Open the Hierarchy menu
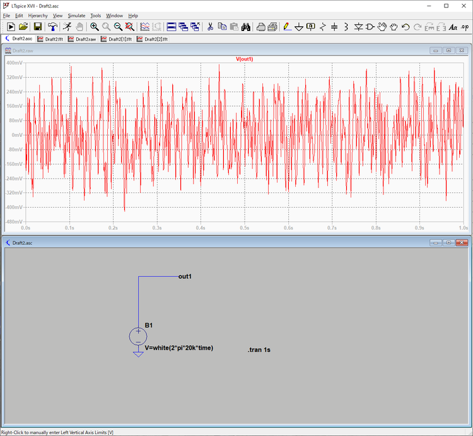 [x=38, y=15]
